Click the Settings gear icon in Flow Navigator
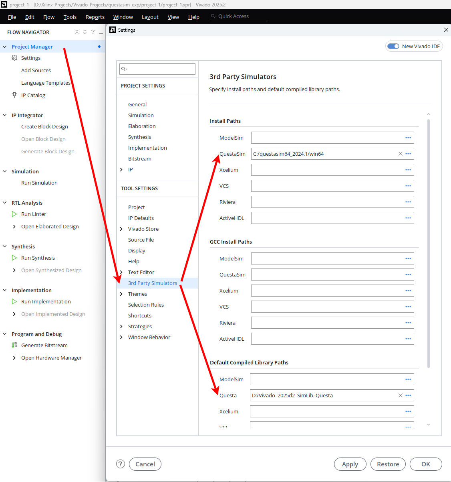Image resolution: width=451 pixels, height=482 pixels. pos(14,58)
